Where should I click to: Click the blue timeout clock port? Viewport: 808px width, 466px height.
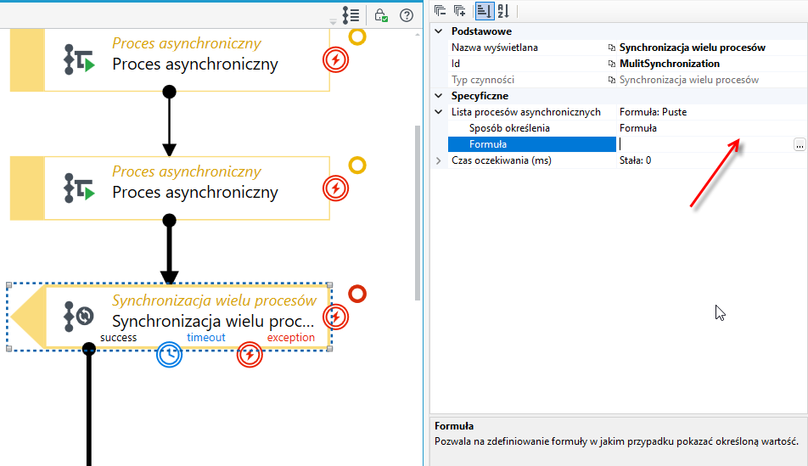[x=169, y=355]
